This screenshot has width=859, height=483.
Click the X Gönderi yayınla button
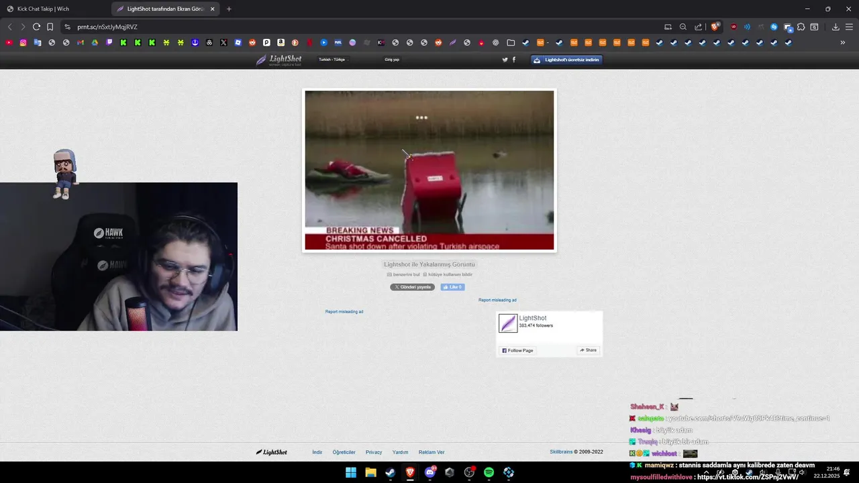(x=412, y=287)
